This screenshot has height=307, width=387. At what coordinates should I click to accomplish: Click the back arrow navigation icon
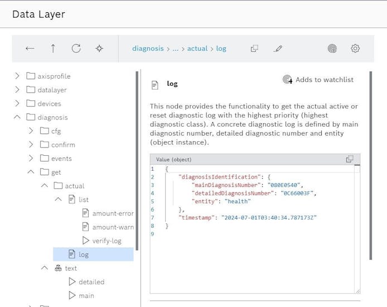(x=30, y=49)
